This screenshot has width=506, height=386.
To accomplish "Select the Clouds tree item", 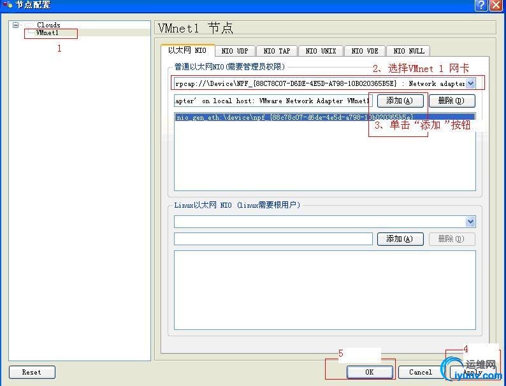I will [48, 25].
